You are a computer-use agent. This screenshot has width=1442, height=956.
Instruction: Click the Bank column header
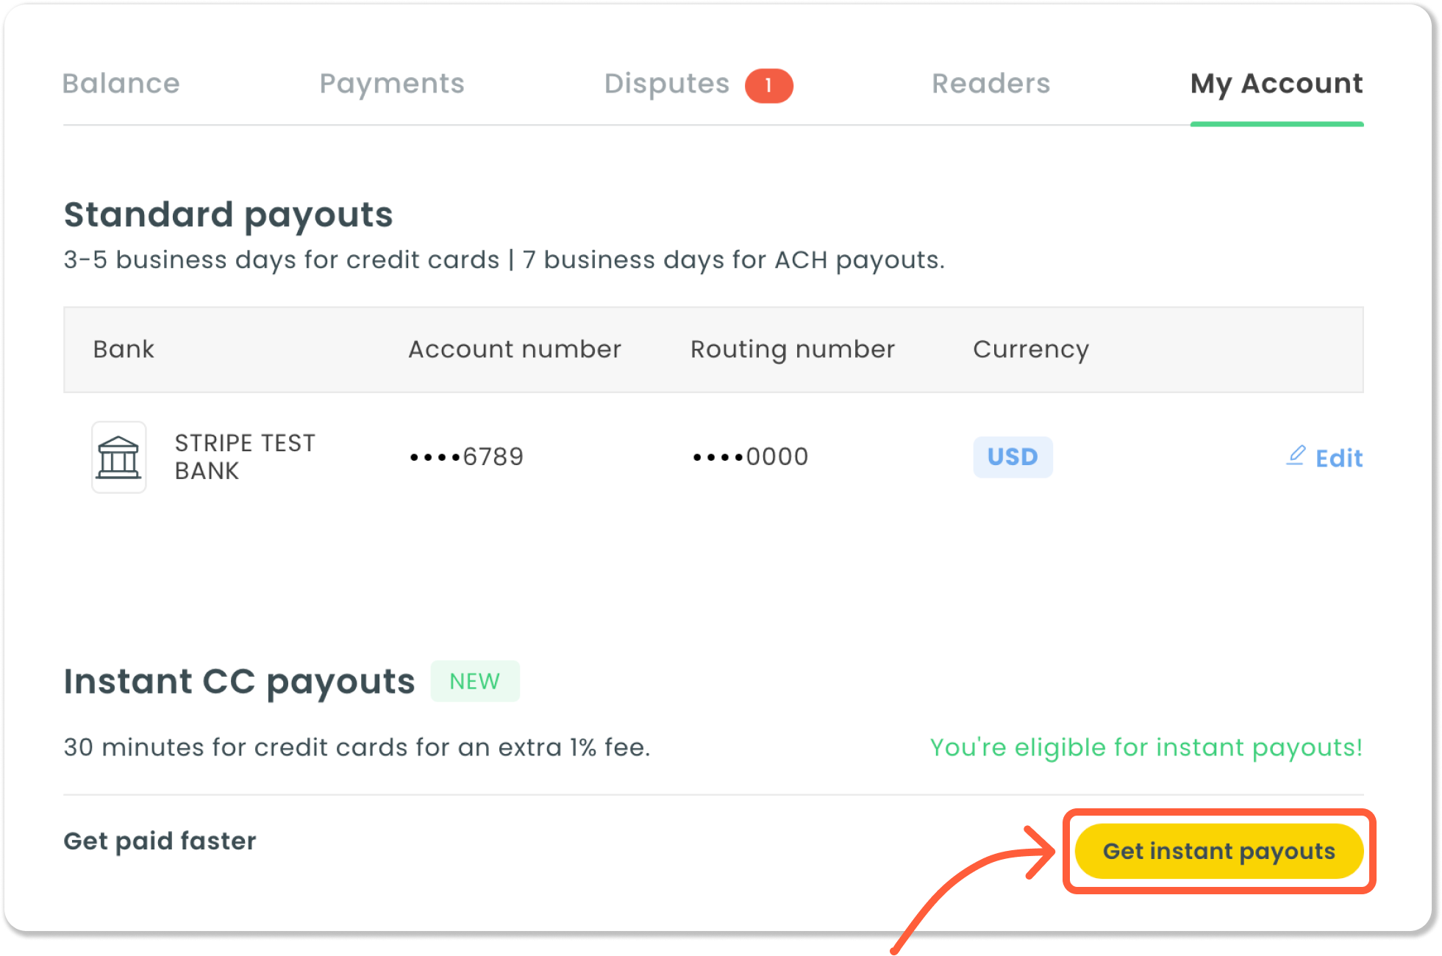click(x=124, y=349)
